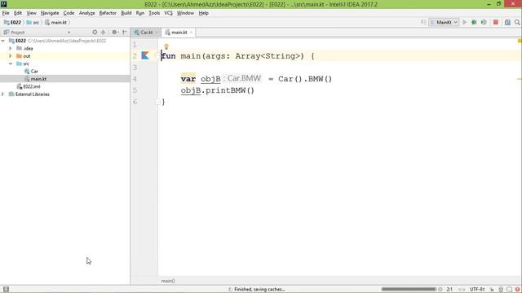The image size is (522, 293).
Task: Select main.kt in the project tree
Action: tap(65, 79)
